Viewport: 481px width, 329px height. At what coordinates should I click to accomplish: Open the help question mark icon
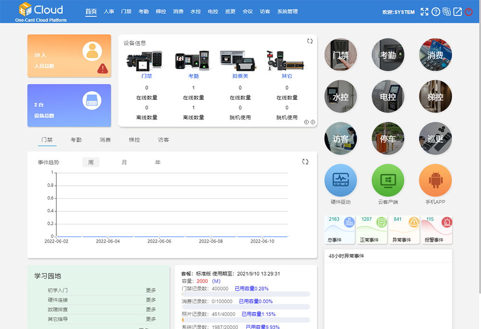coord(436,12)
